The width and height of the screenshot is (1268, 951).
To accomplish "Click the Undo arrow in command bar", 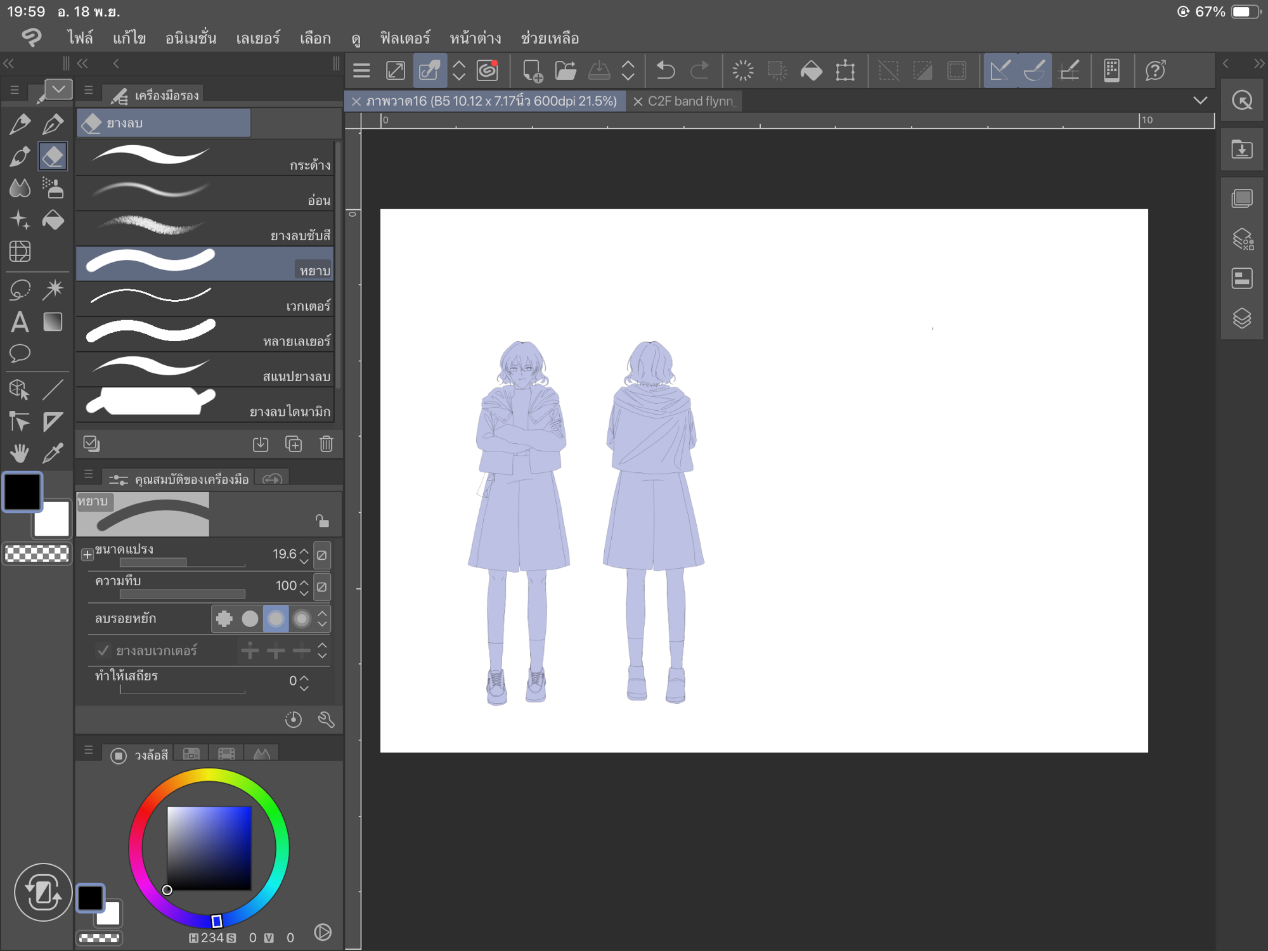I will (x=665, y=70).
